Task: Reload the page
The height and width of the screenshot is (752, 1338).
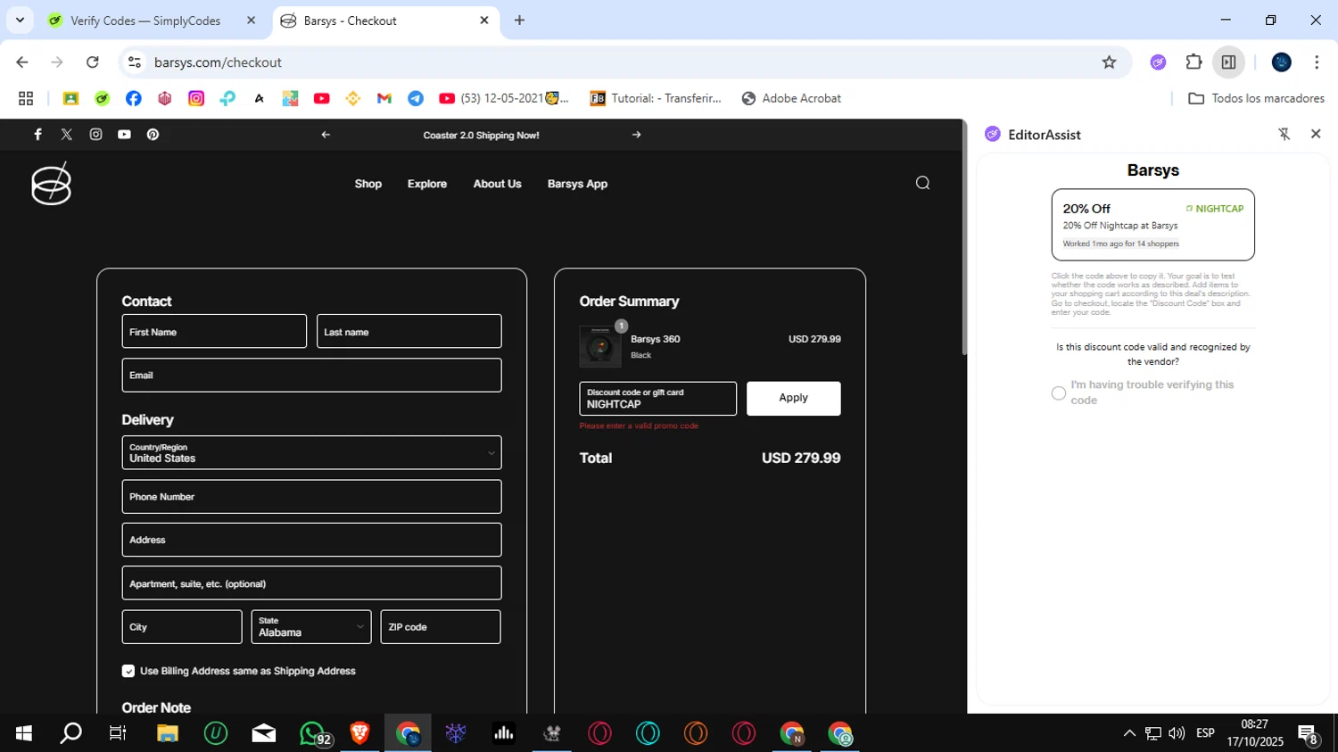Action: (92, 62)
